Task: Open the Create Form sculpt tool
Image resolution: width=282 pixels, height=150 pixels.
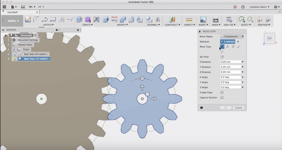Action: [x=88, y=19]
